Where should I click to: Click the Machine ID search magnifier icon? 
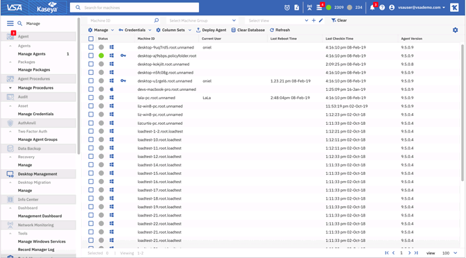pyautogui.click(x=156, y=21)
